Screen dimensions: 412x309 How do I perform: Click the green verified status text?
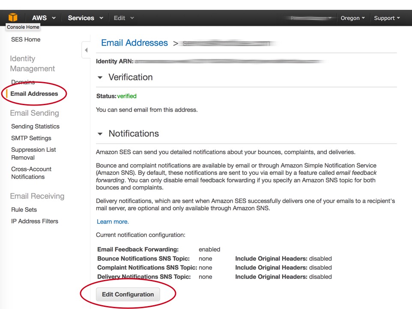pyautogui.click(x=127, y=96)
